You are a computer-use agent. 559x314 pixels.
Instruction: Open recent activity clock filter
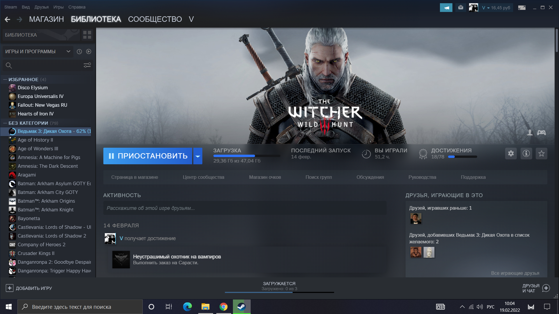[79, 51]
